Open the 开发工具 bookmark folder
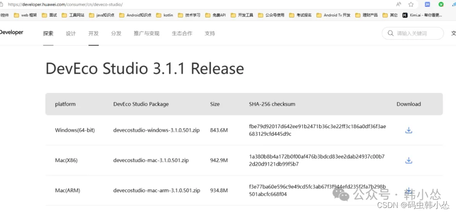 point(242,15)
